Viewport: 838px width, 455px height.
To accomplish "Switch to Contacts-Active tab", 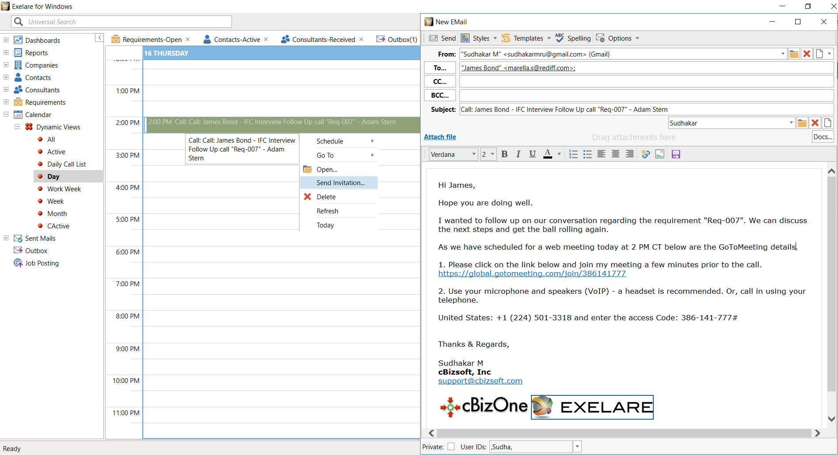I will click(x=237, y=39).
